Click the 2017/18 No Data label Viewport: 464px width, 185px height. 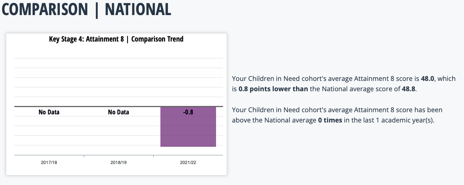(x=49, y=112)
